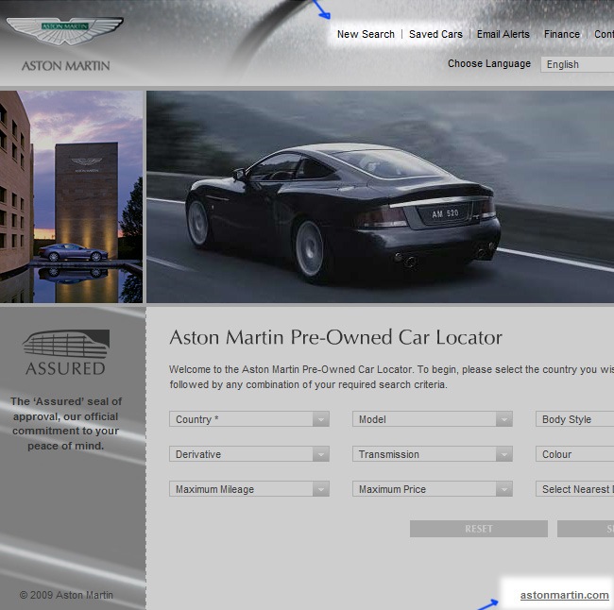Open the Select Nearest dropdown
The image size is (614, 610).
(x=574, y=488)
